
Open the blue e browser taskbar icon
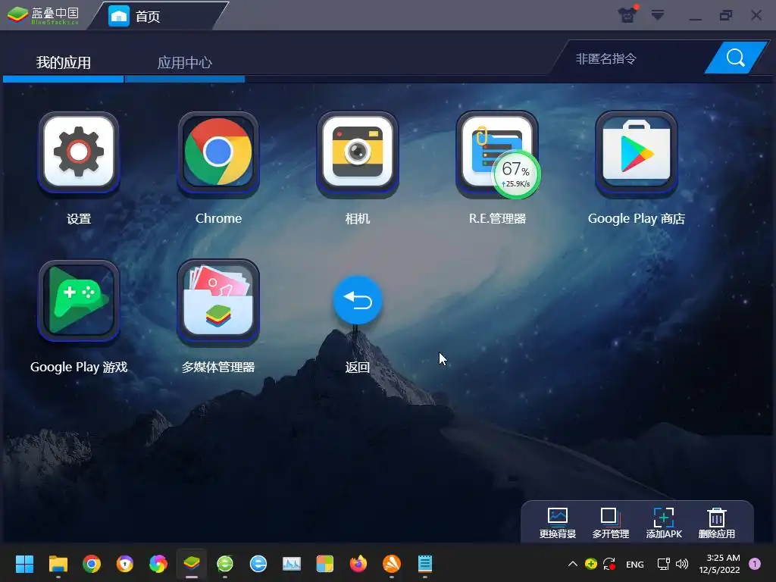(258, 564)
